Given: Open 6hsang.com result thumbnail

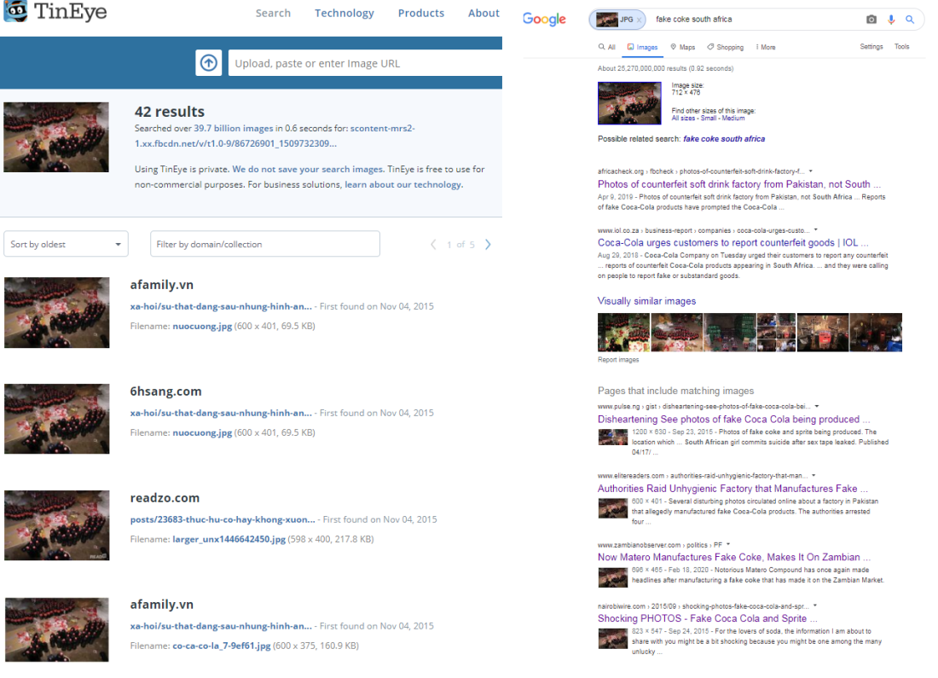Looking at the screenshot, I should click(57, 419).
